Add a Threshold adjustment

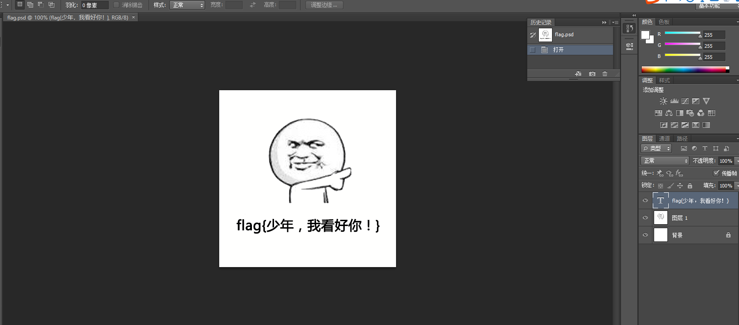tap(685, 125)
